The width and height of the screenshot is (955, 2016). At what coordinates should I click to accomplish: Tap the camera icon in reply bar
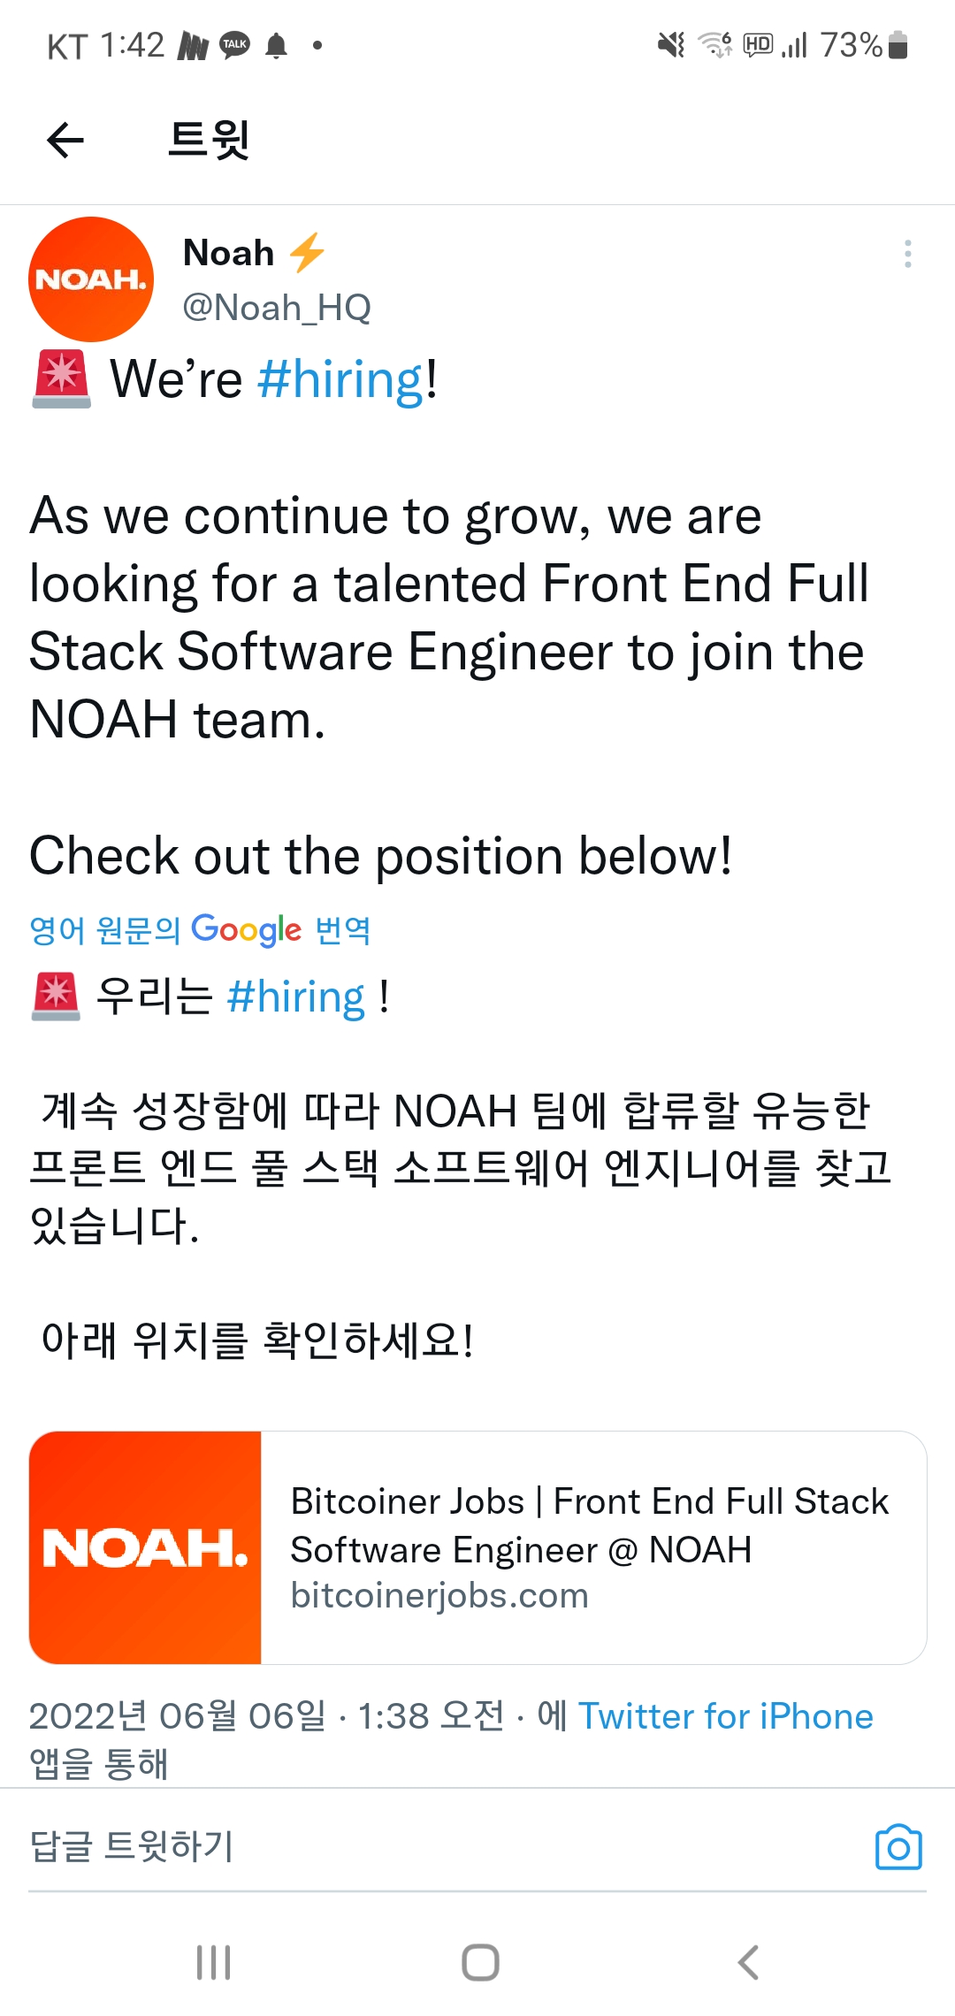pyautogui.click(x=898, y=1847)
